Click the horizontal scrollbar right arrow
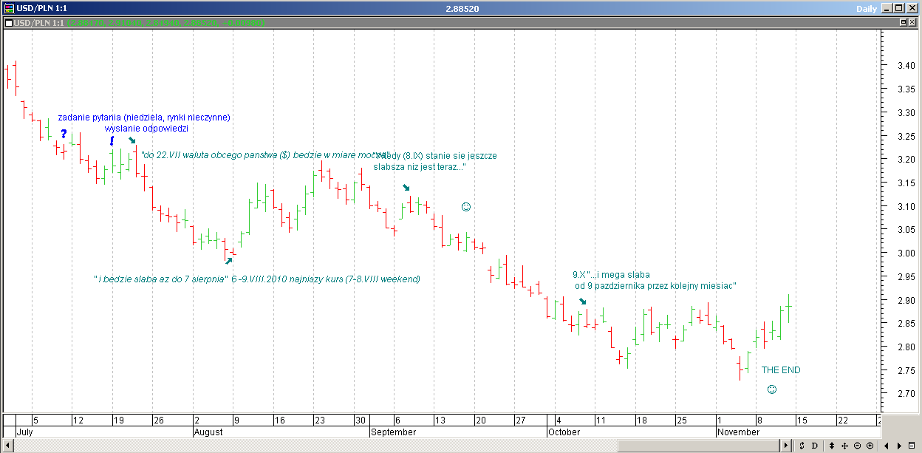Viewport: 922px width, 453px height. 786,446
